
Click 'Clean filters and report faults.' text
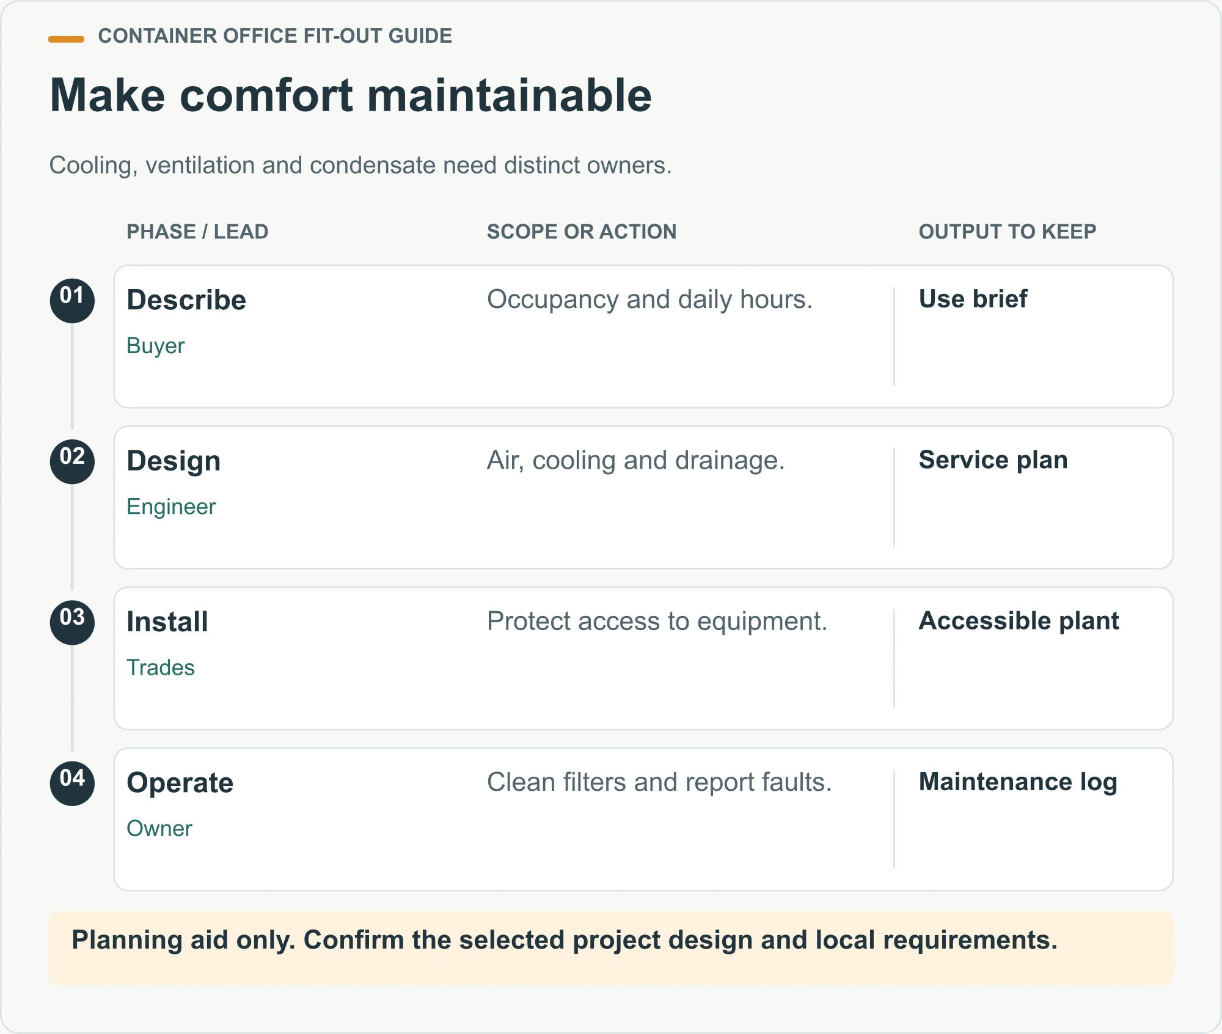[x=659, y=782]
